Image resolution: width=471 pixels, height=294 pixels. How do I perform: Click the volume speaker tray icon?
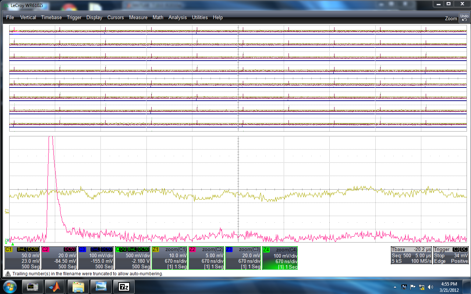point(430,287)
